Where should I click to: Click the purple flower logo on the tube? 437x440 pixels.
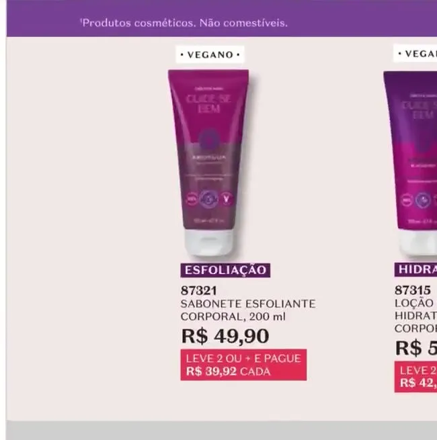pos(208,140)
